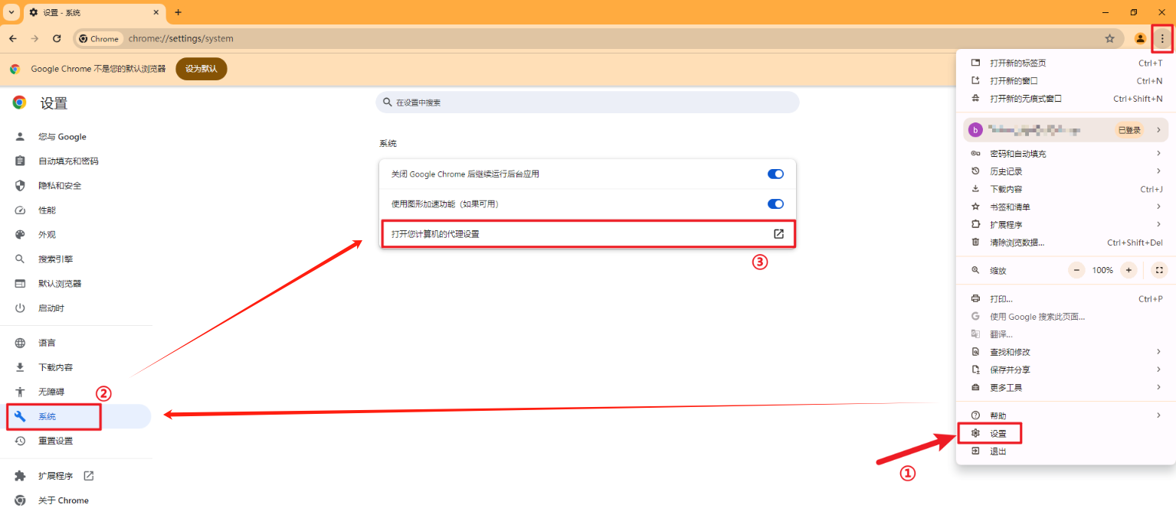The image size is (1176, 521).
Task: Select 打开新的窗口 menu item
Action: click(1066, 81)
